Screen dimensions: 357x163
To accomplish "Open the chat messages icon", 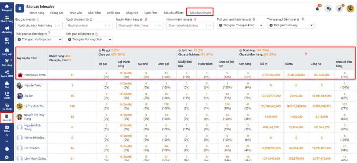I will [x=328, y=9].
